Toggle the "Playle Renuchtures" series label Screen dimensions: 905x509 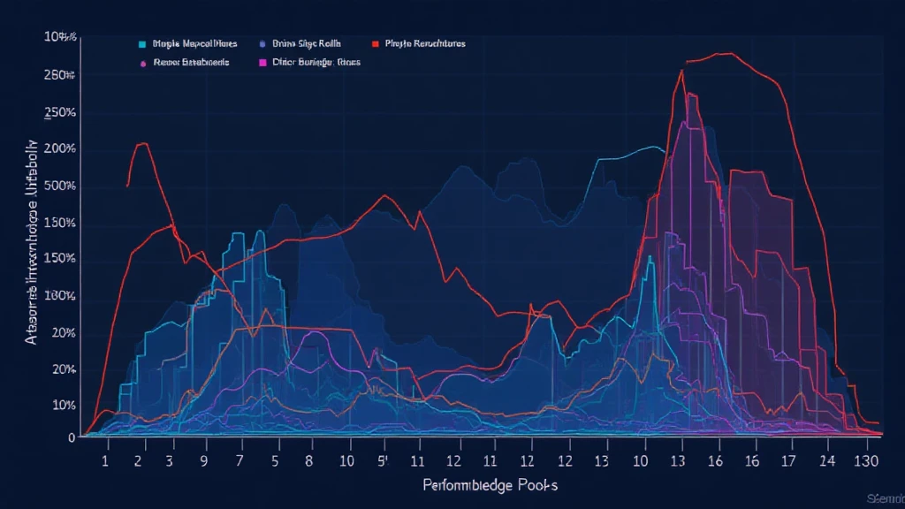[422, 42]
